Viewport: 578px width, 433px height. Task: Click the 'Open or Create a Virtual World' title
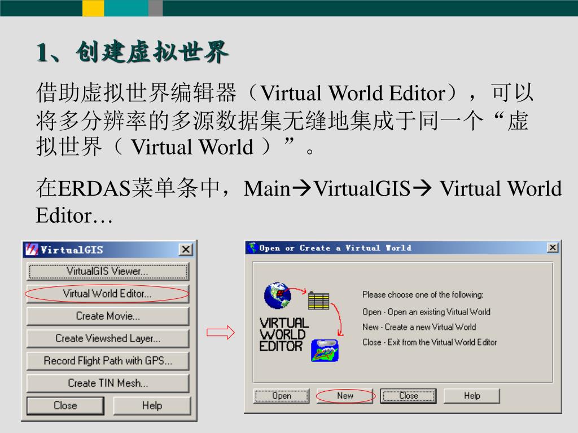335,248
